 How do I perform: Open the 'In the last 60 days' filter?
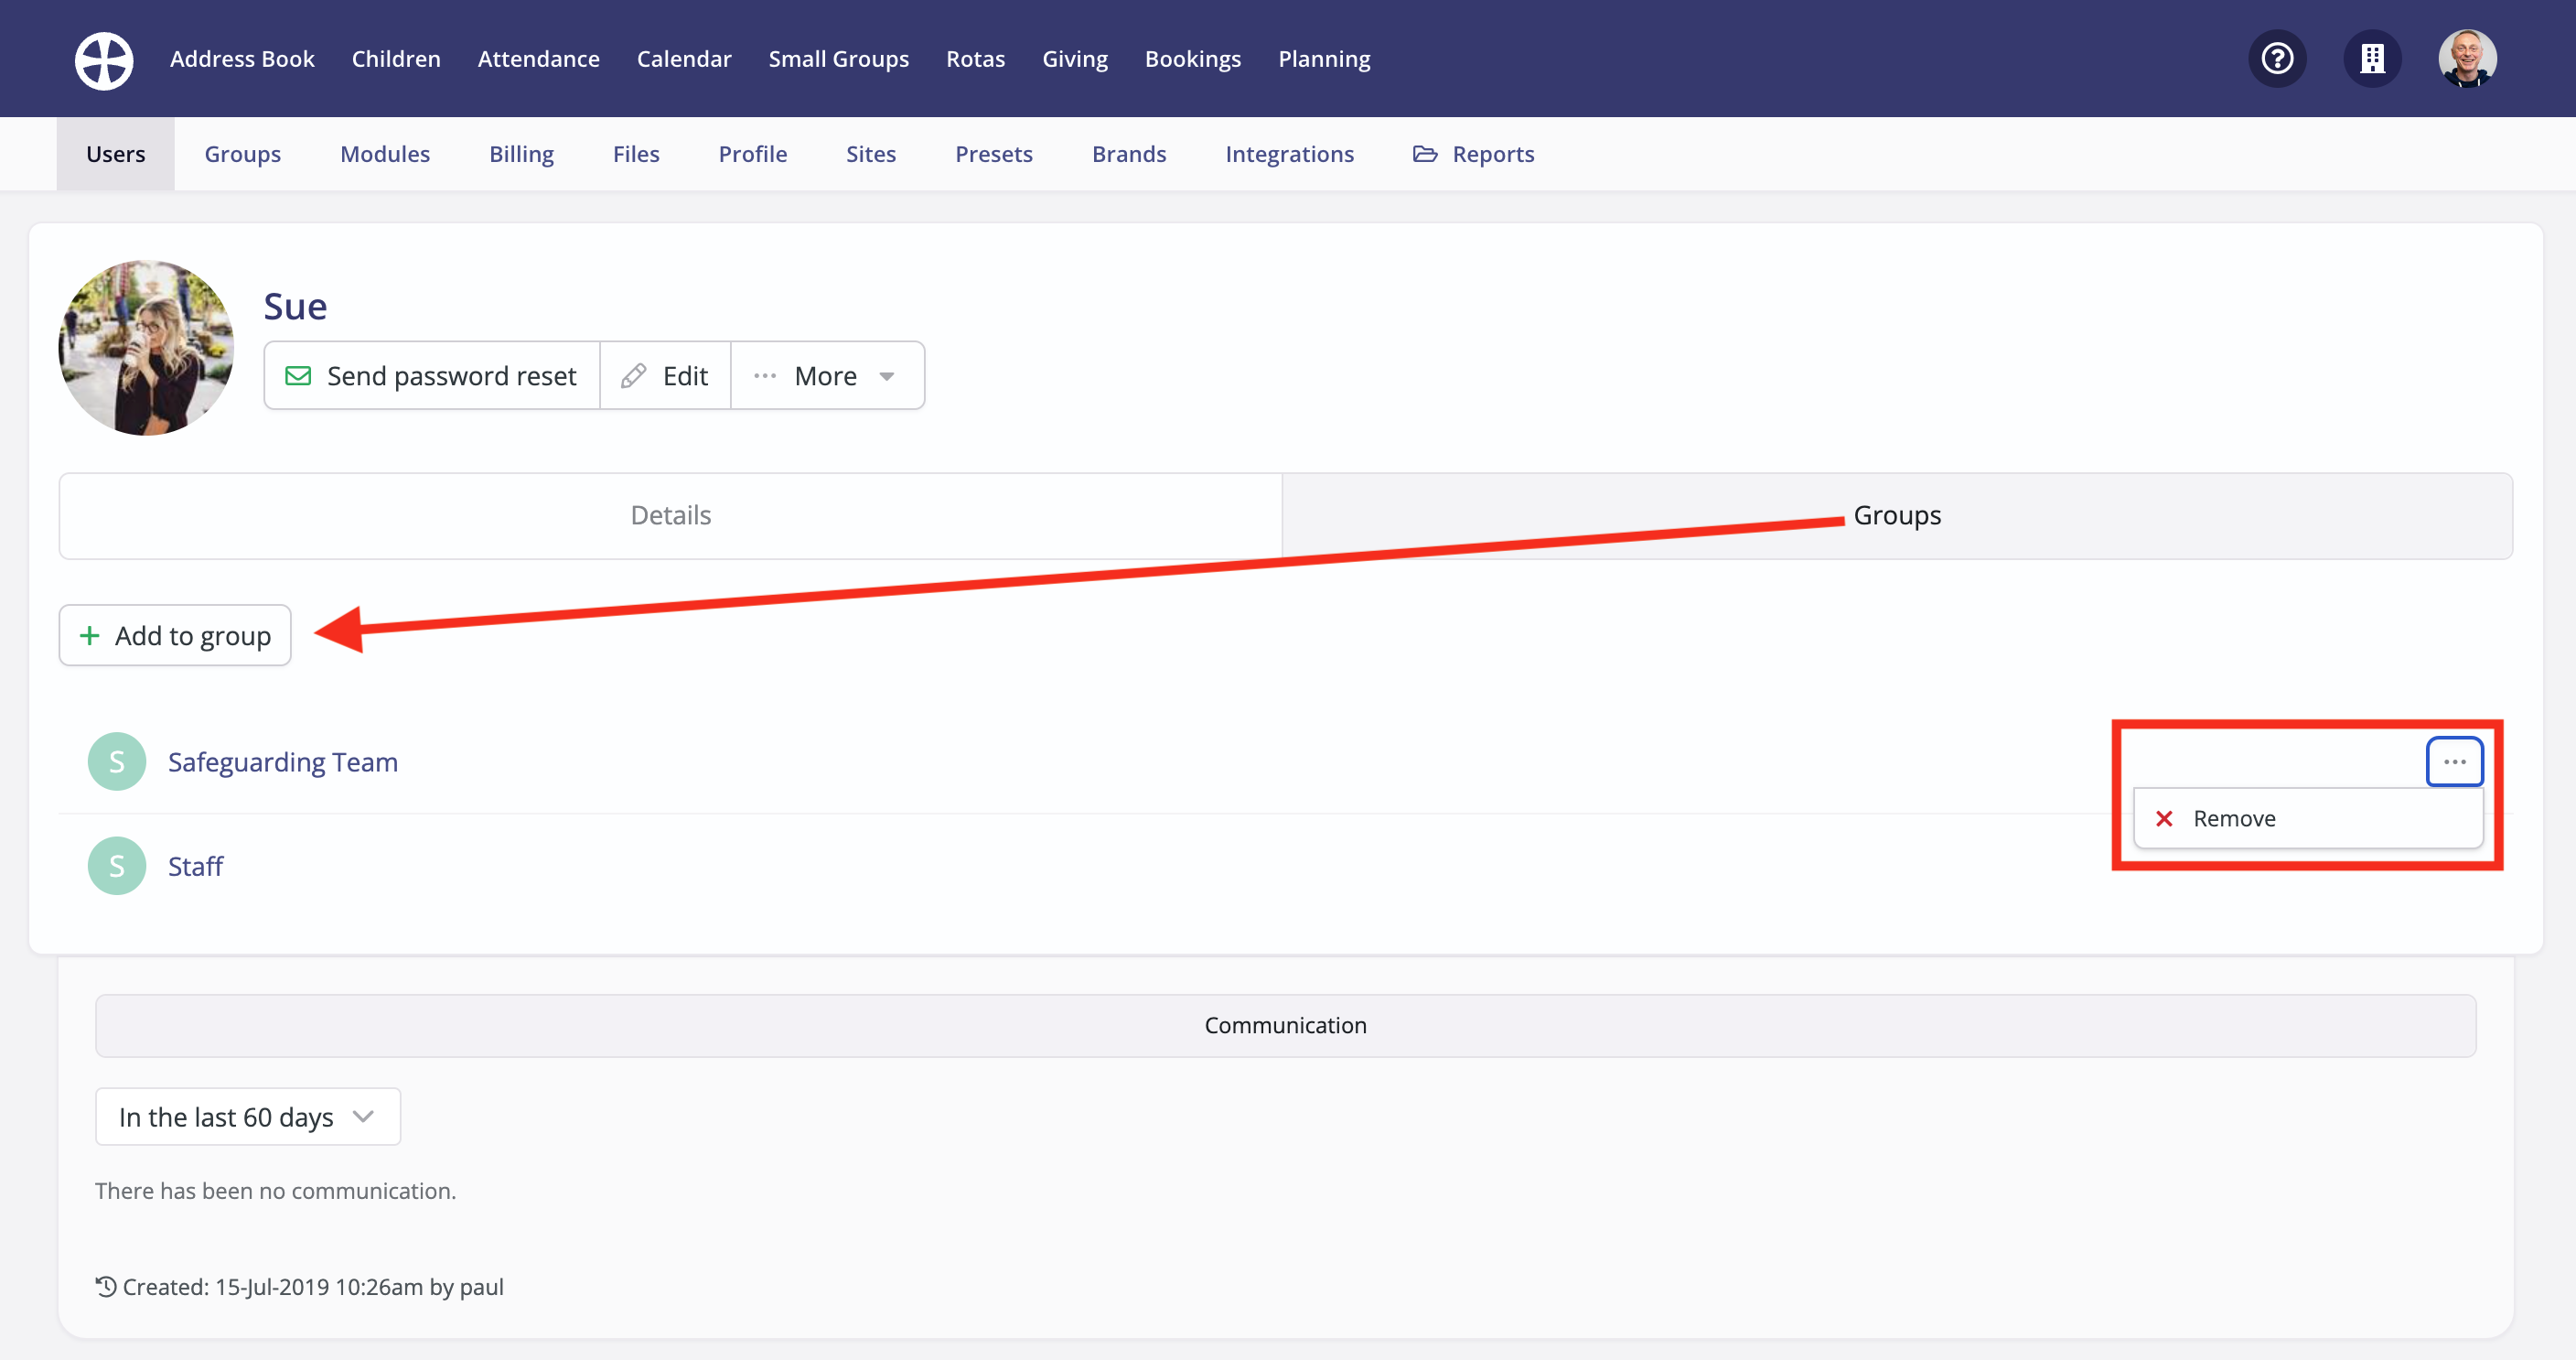[247, 1116]
